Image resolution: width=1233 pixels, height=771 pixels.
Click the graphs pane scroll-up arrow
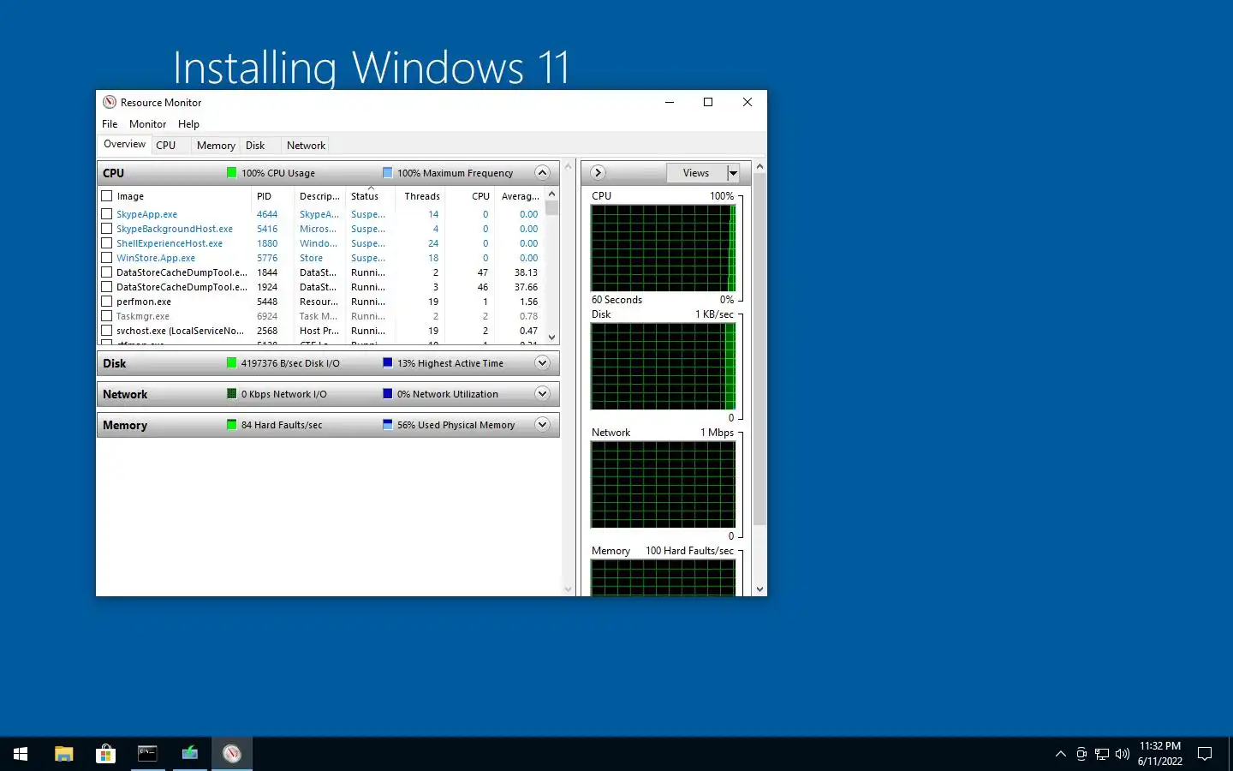click(x=759, y=166)
